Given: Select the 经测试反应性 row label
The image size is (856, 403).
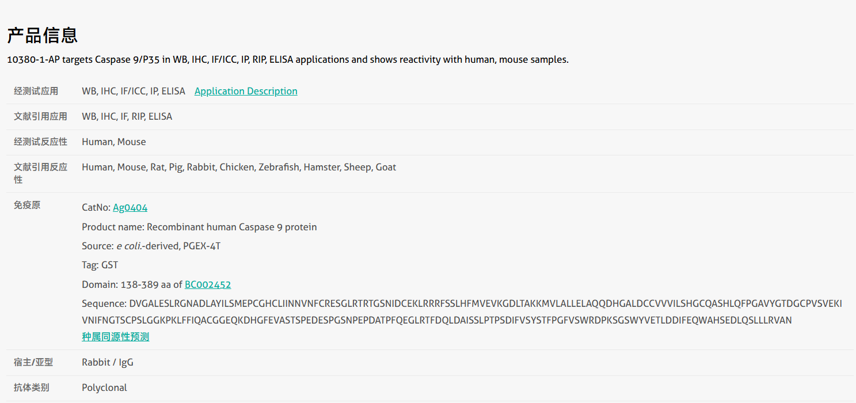Looking at the screenshot, I should click(x=40, y=142).
